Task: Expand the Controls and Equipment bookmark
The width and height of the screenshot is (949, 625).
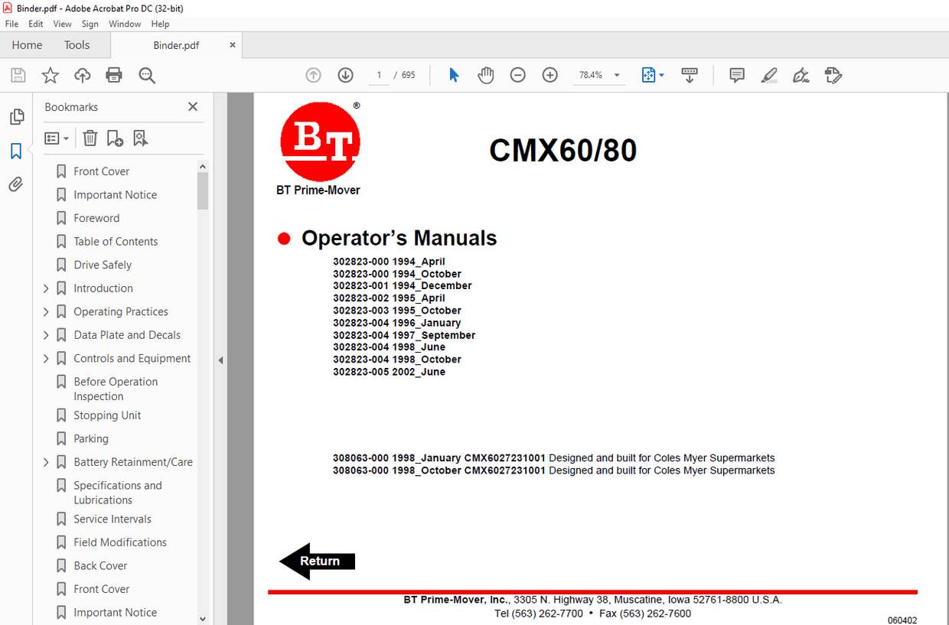Action: click(x=46, y=358)
